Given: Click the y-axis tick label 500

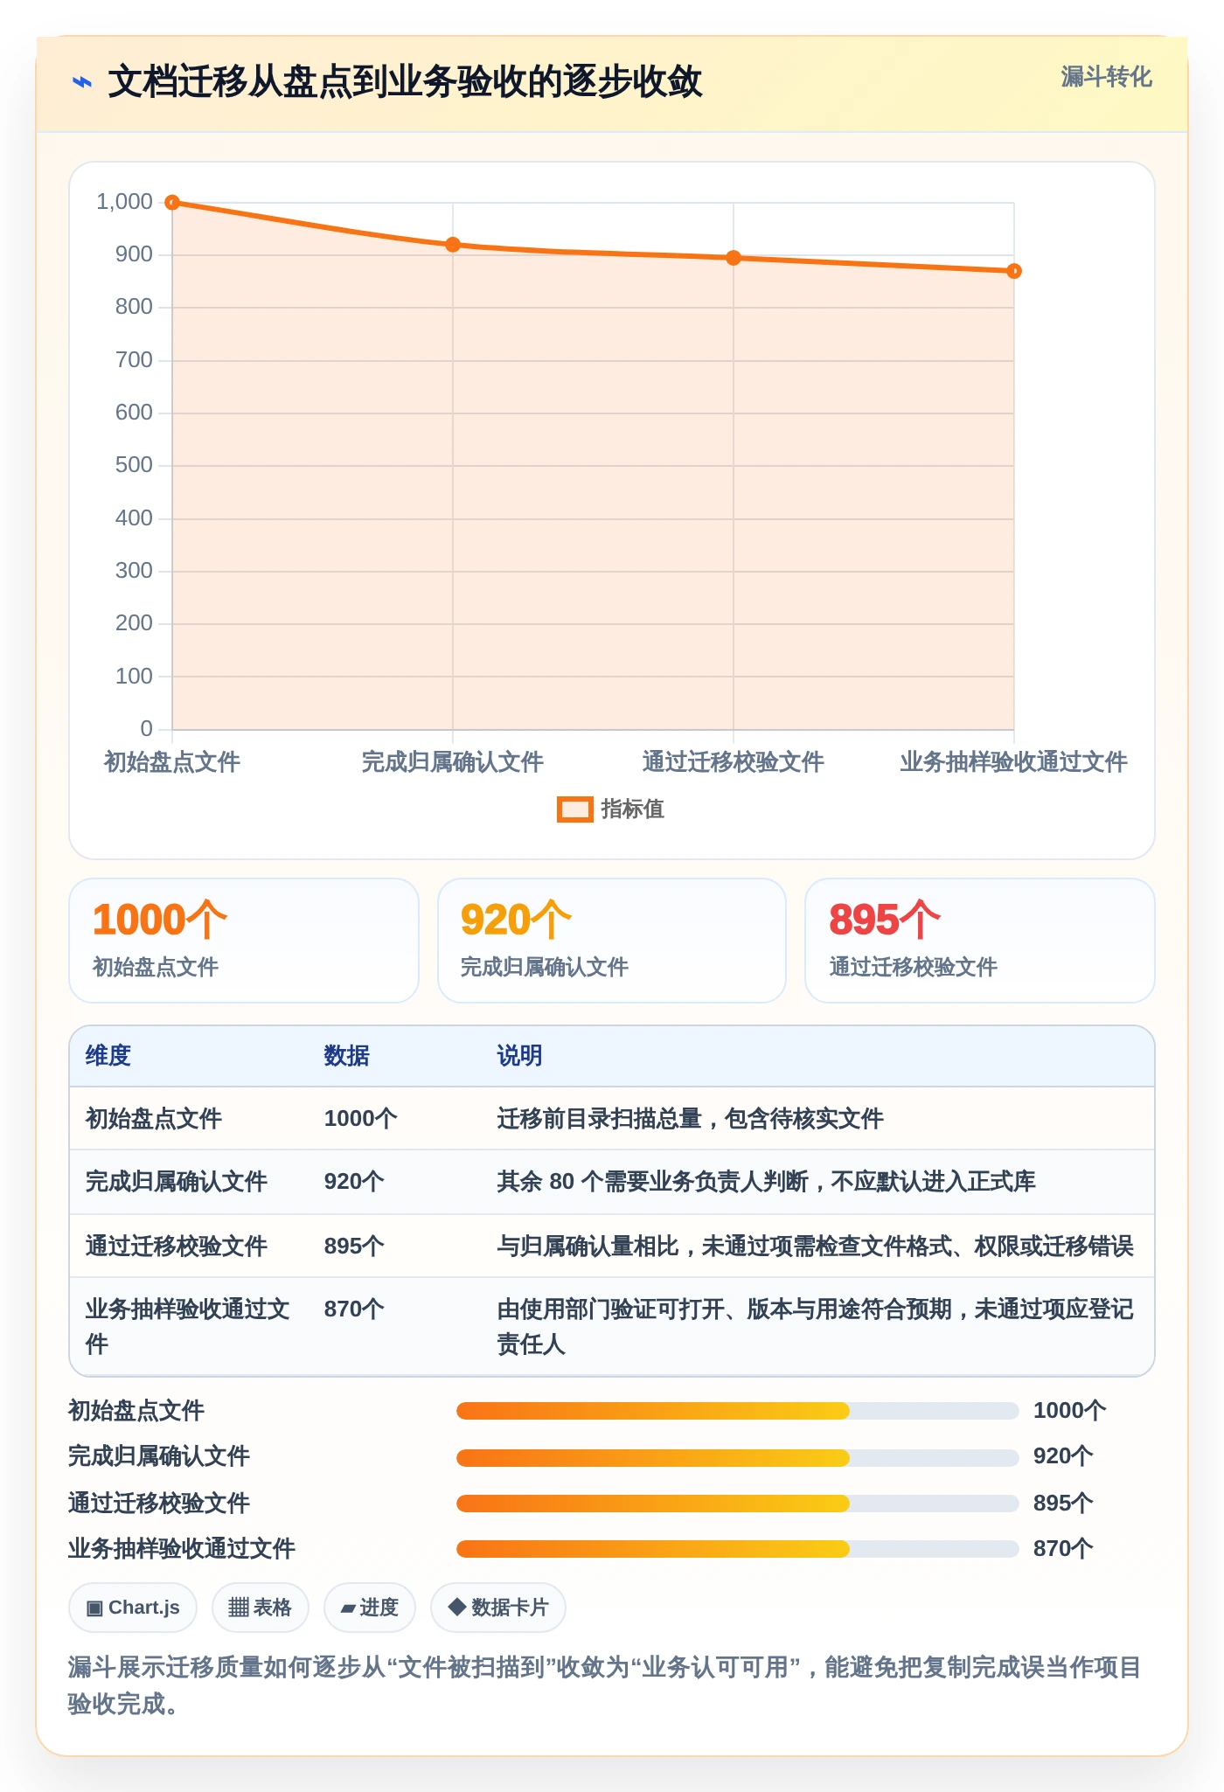Looking at the screenshot, I should point(134,465).
